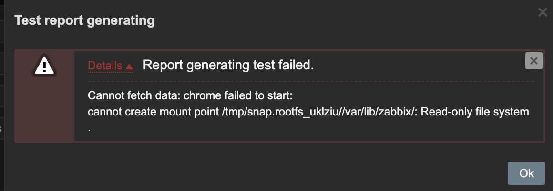Click the red arrow beside Details
Screen dimensions: 553x191
pos(129,67)
